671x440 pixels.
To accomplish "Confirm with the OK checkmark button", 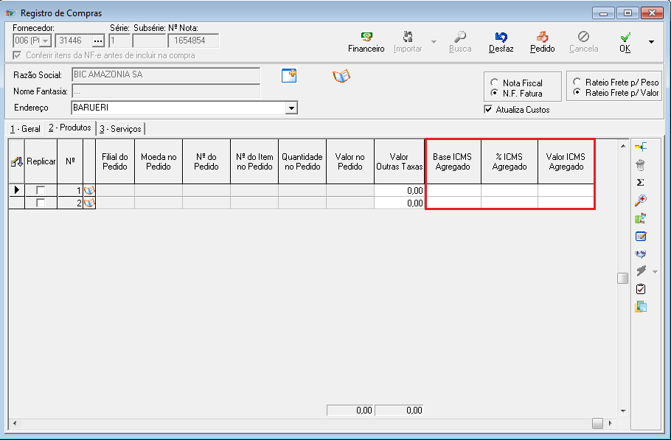I will tap(625, 42).
